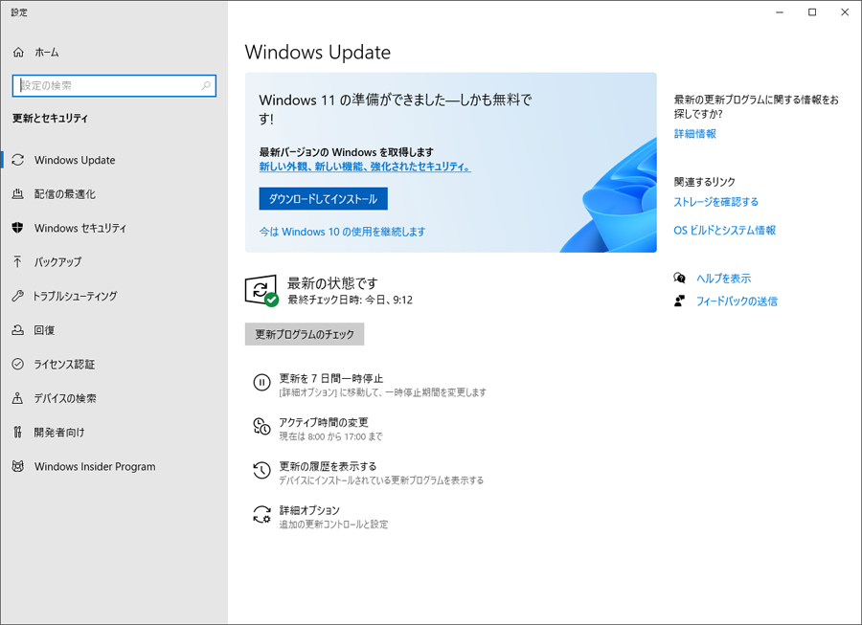Click the 更新プログラムのチェック button

click(305, 334)
